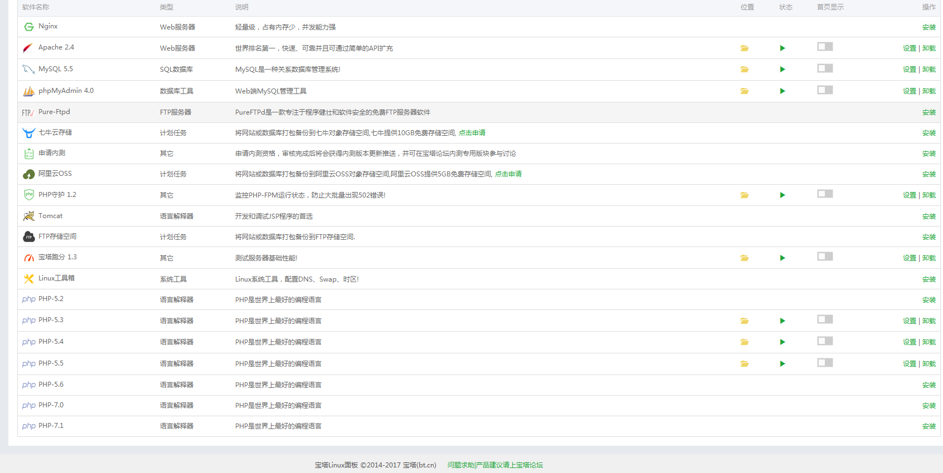943x473 pixels.
Task: Click the Apache 2.4 running status arrow
Action: [x=782, y=48]
